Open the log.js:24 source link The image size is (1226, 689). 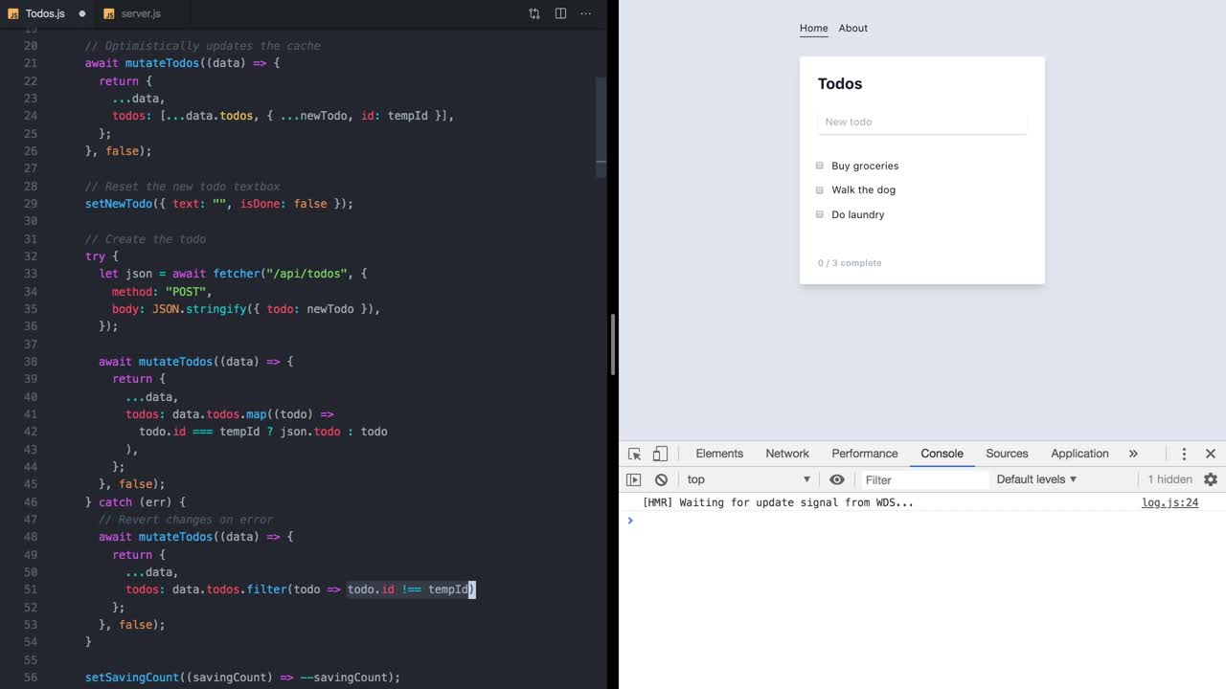(x=1169, y=502)
